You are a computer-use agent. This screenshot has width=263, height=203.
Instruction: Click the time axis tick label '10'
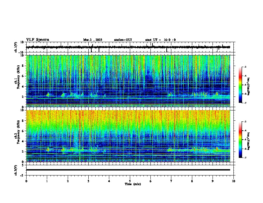[233, 181]
